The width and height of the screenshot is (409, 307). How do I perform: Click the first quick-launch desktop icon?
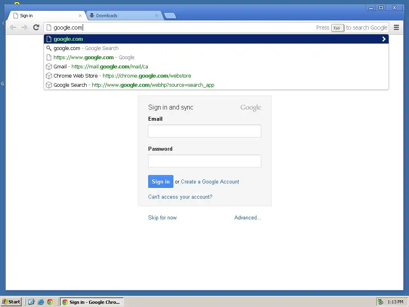coord(31,302)
